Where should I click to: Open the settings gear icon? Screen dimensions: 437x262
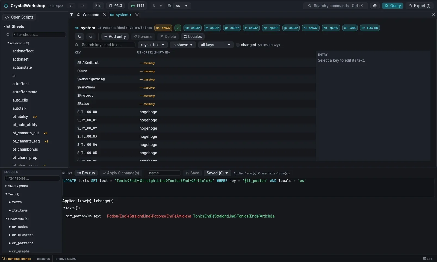(375, 6)
